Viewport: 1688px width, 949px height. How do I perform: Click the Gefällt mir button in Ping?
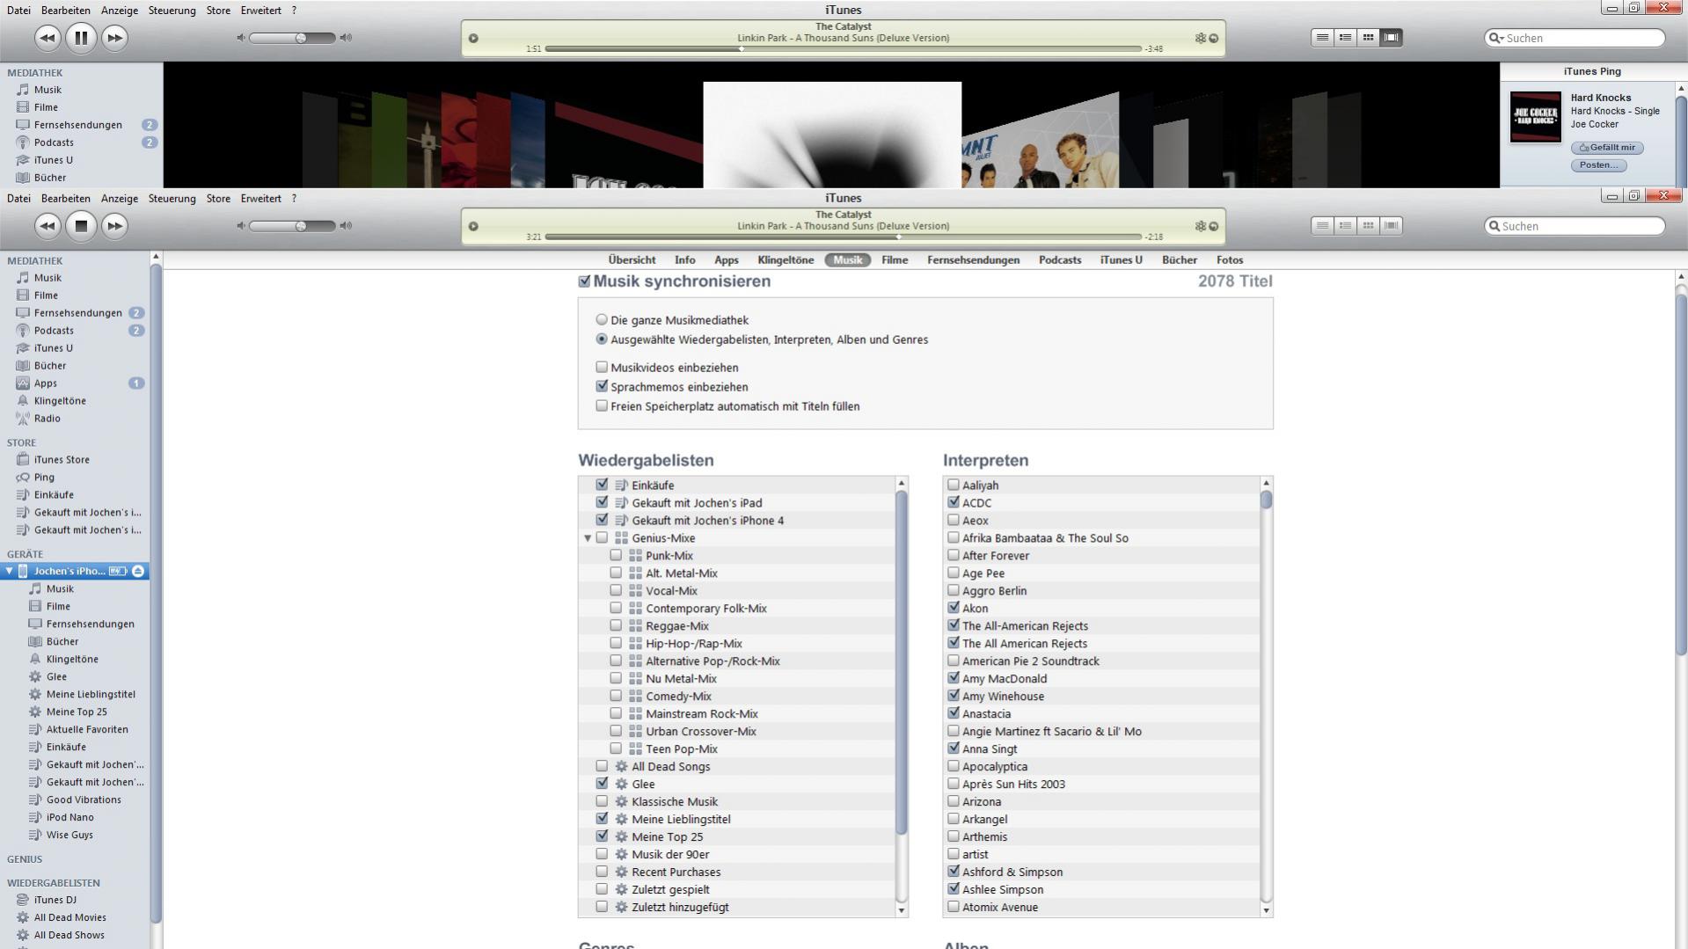tap(1607, 148)
